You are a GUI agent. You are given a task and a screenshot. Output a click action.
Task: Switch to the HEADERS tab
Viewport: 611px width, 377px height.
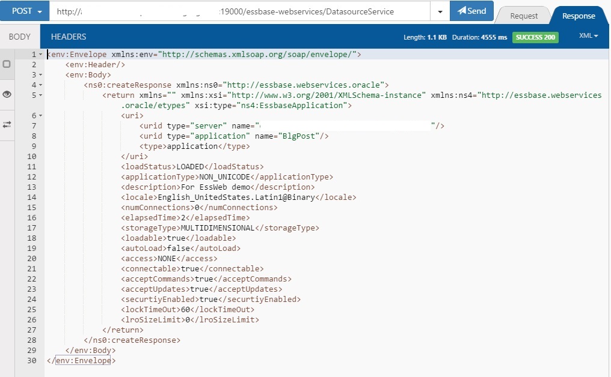pyautogui.click(x=68, y=37)
